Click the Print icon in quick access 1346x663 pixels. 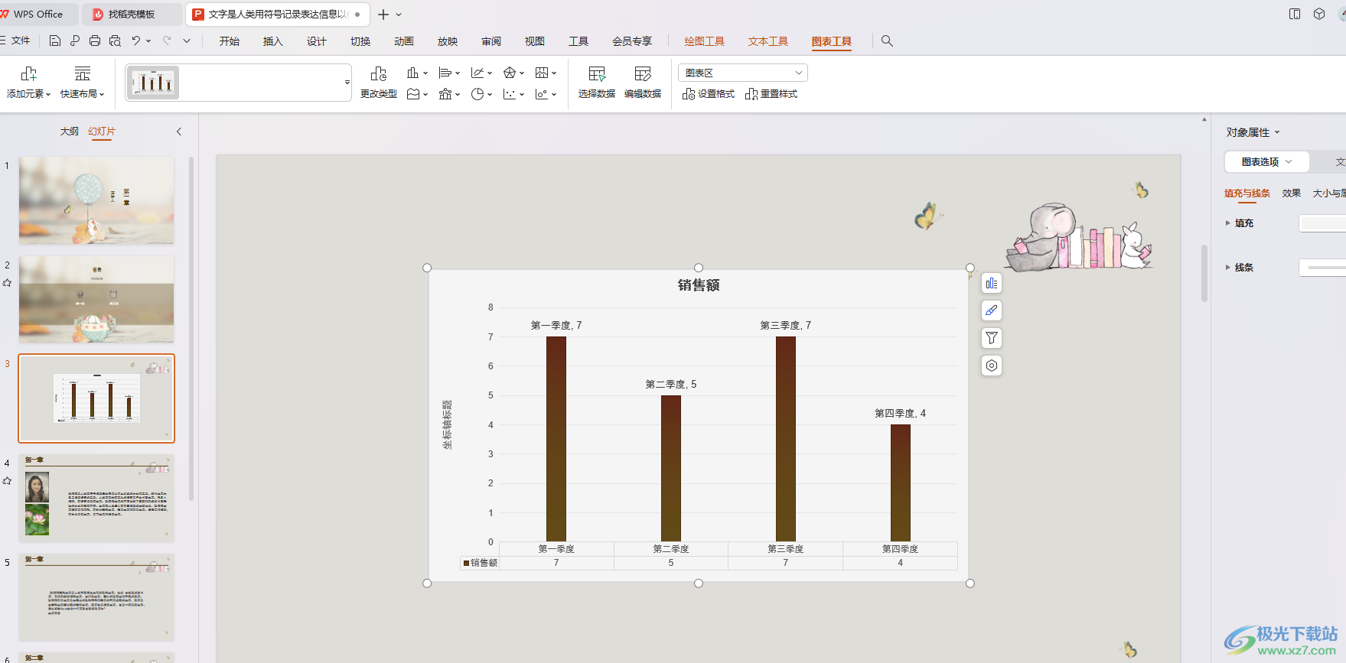point(95,41)
